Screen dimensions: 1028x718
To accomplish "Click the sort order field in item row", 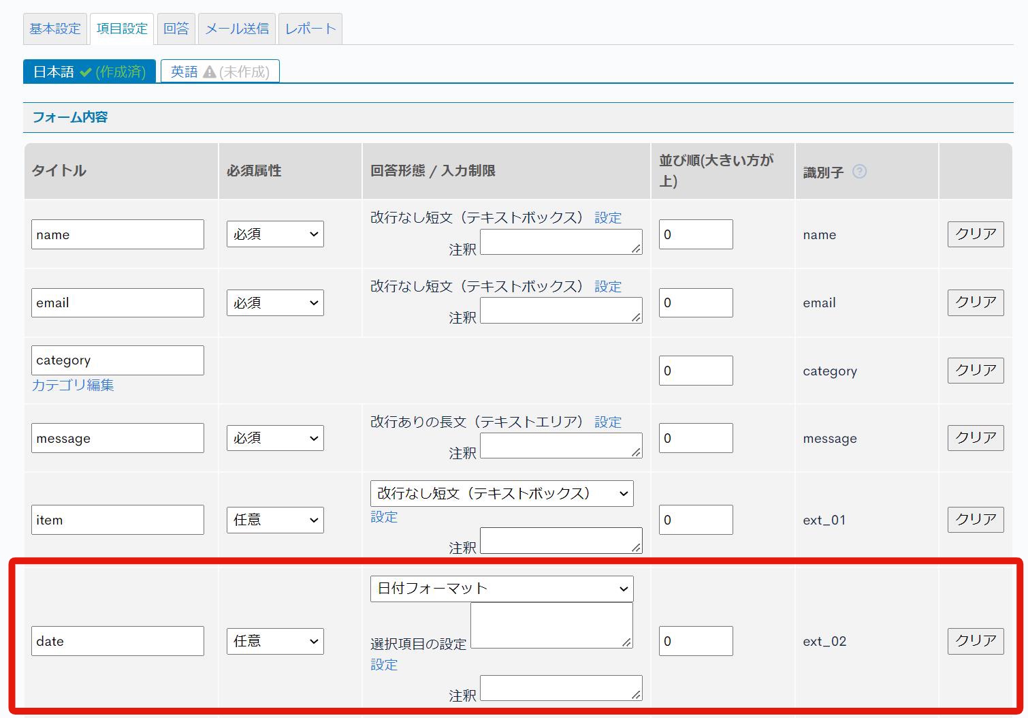I will (x=696, y=520).
